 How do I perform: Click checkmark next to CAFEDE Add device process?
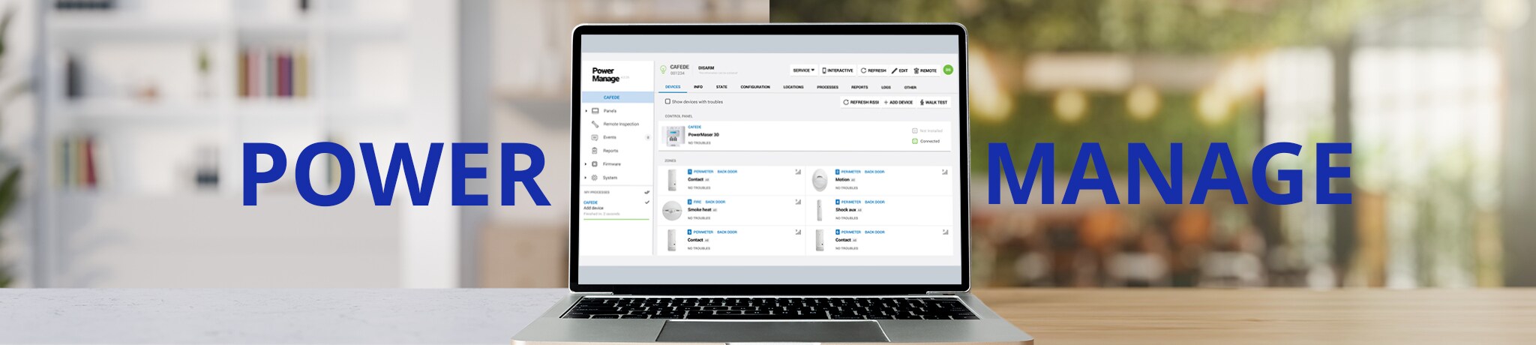[x=647, y=202]
